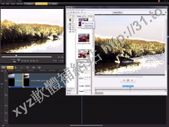Click the voice track icon
The image size is (169, 127).
click(x=6, y=113)
